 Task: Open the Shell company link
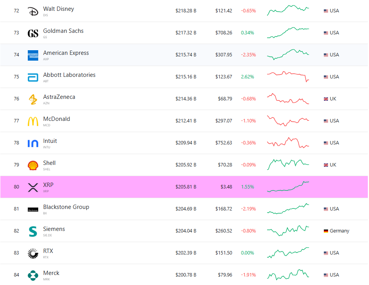coord(49,163)
